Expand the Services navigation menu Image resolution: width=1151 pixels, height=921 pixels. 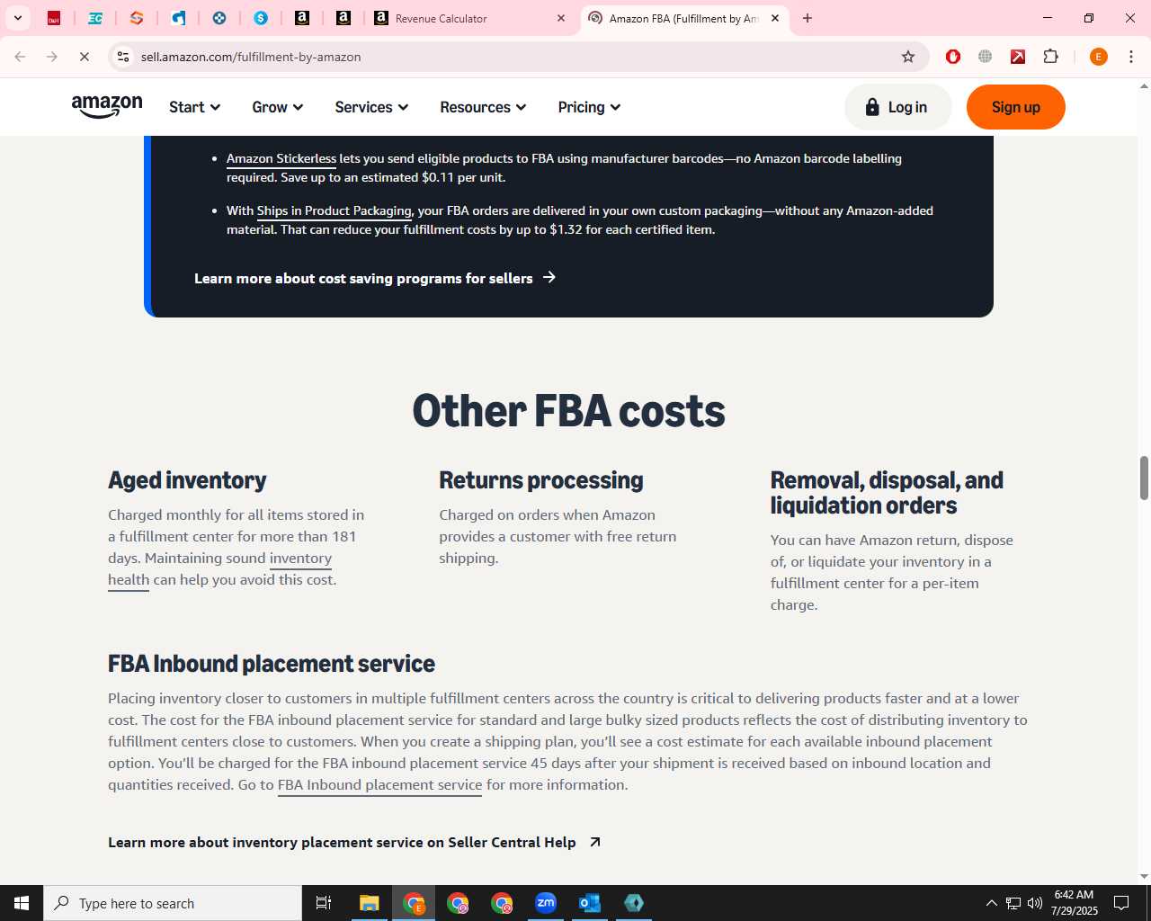pyautogui.click(x=371, y=107)
